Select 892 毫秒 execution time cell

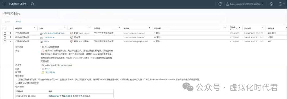coord(271,33)
